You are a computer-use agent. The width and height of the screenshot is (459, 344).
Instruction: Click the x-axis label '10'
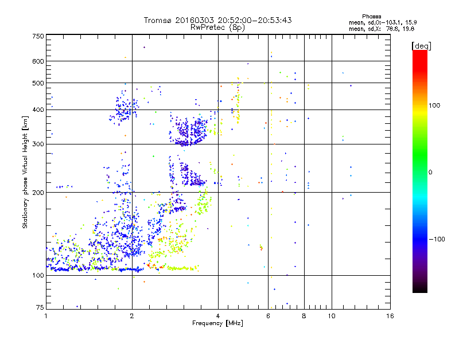(x=332, y=316)
